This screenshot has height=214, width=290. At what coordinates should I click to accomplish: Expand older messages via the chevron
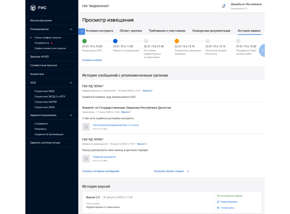[x=188, y=171]
